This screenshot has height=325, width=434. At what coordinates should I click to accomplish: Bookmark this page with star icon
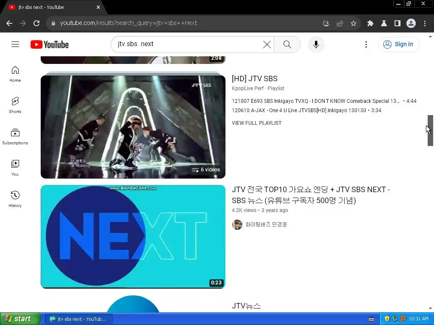pyautogui.click(x=353, y=23)
